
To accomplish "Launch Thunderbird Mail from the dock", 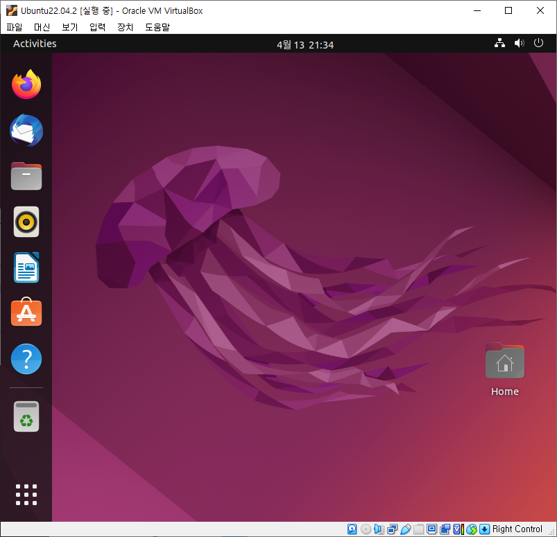I will click(26, 130).
